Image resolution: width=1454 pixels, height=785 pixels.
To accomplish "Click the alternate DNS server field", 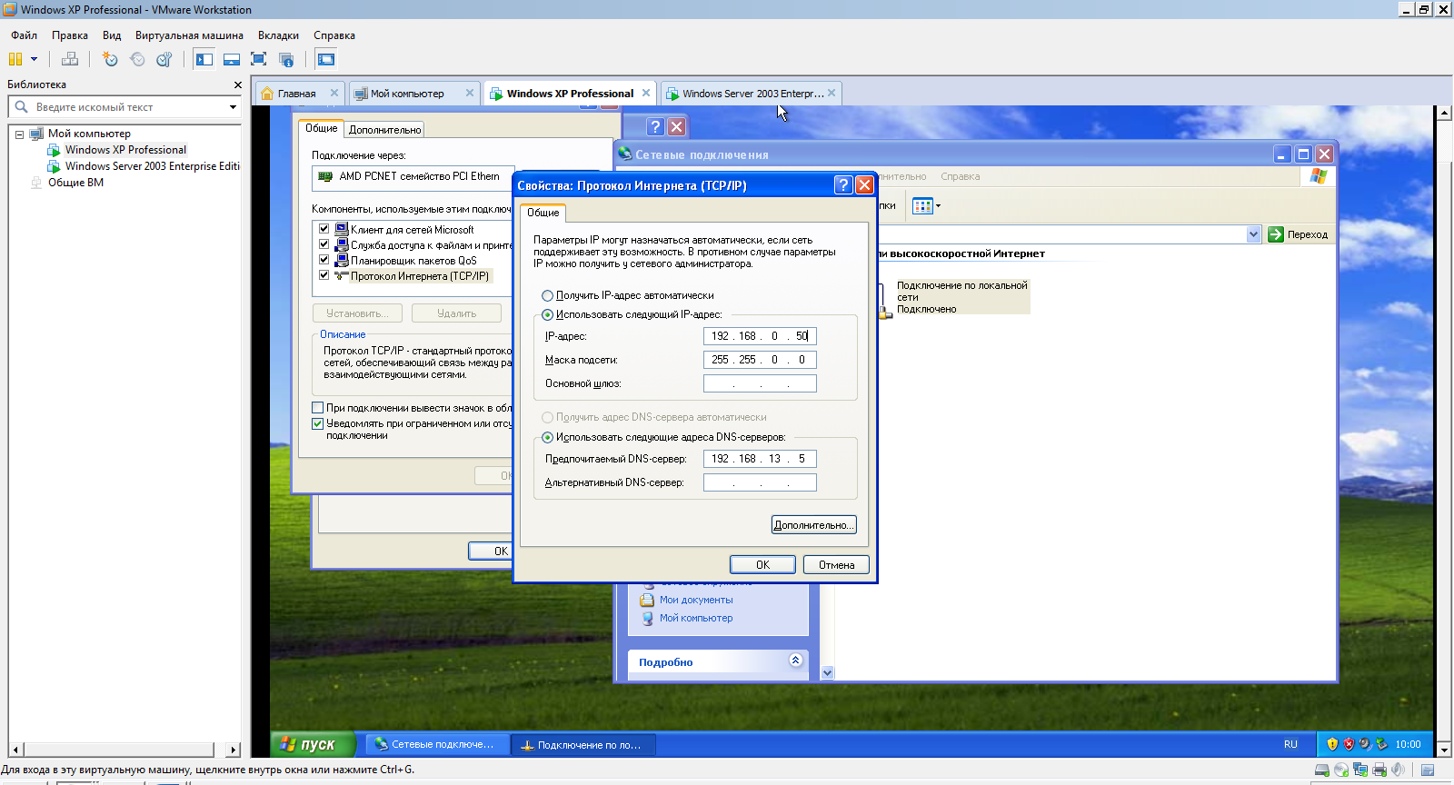I will point(760,482).
